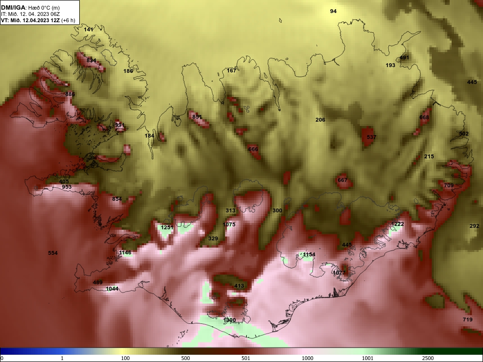483x362 pixels.
Task: Select the valid time line 'VT: Mið. 12.04.2023 12Z (+6 h)'
Action: (38, 21)
